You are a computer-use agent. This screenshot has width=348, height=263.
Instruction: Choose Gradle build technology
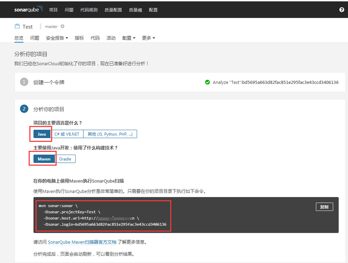click(x=65, y=159)
